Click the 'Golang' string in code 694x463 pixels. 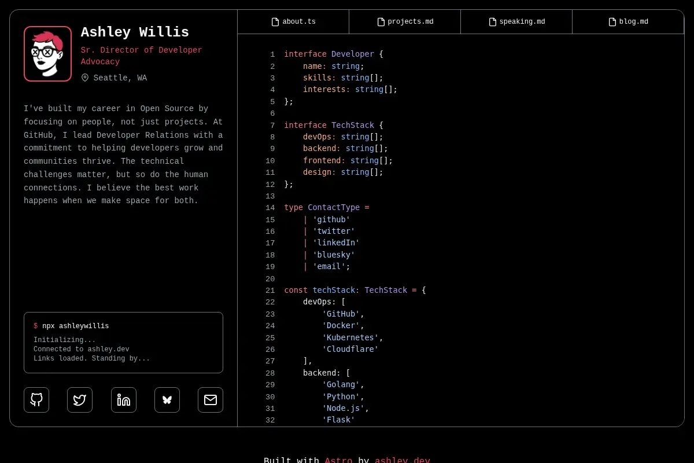point(341,385)
